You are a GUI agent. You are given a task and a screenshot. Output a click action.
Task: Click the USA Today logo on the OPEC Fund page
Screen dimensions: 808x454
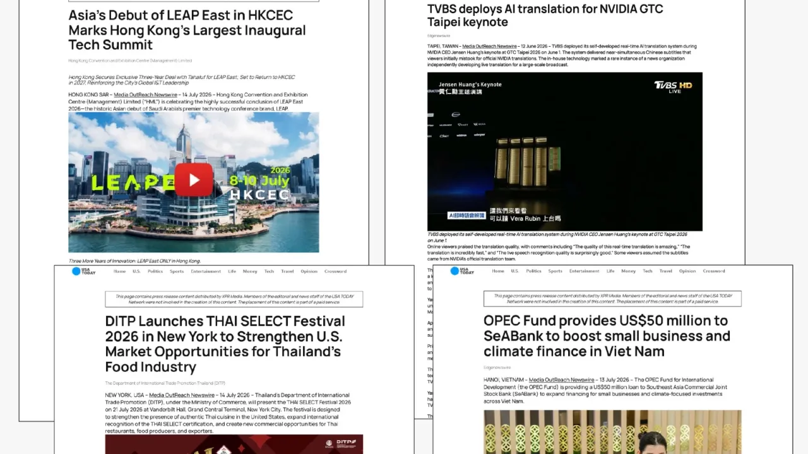462,271
